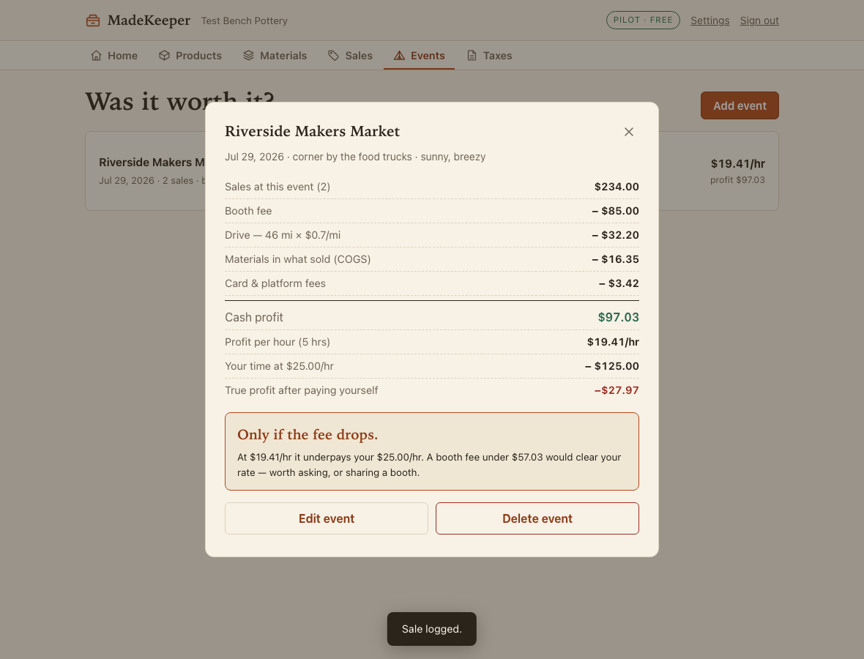
Task: Click the Home house icon
Action: (97, 56)
